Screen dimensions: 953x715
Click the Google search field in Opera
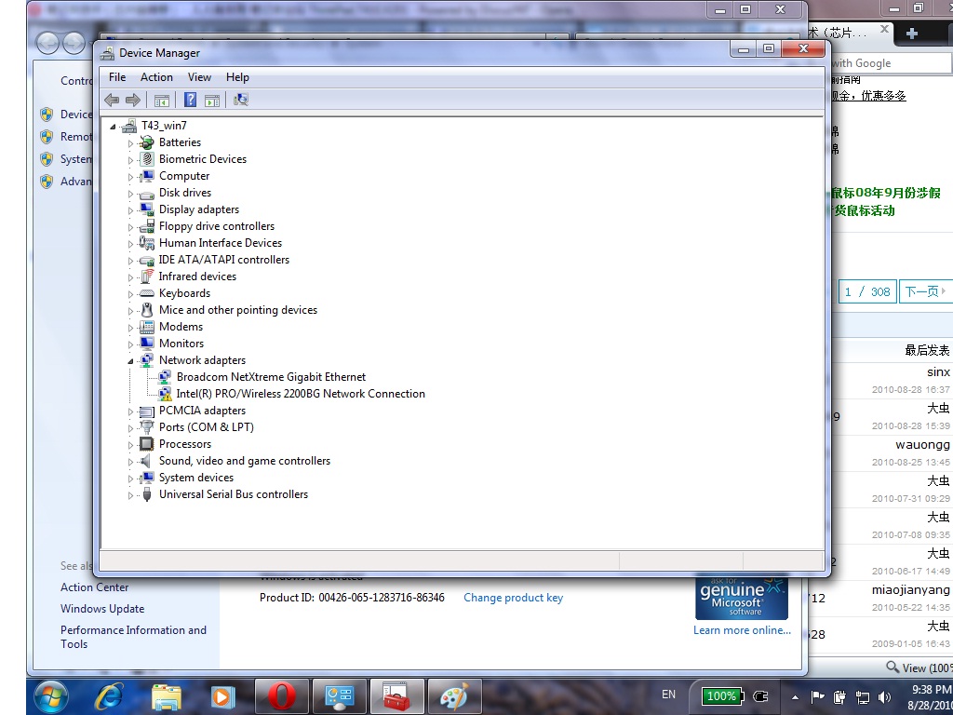tap(890, 63)
